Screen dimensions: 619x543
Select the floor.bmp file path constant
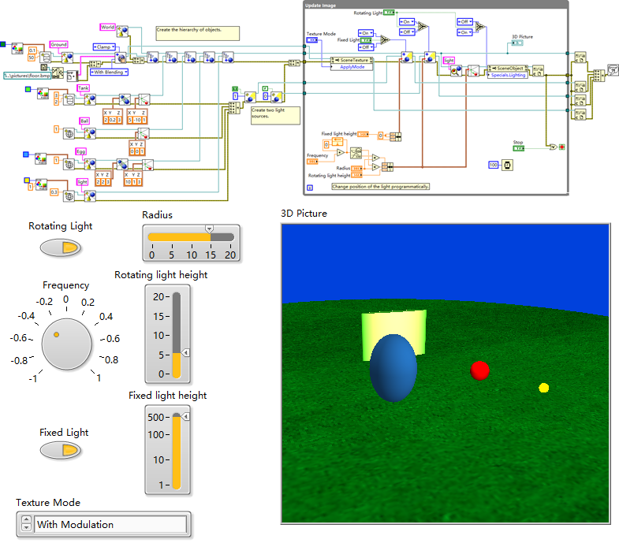tap(26, 76)
